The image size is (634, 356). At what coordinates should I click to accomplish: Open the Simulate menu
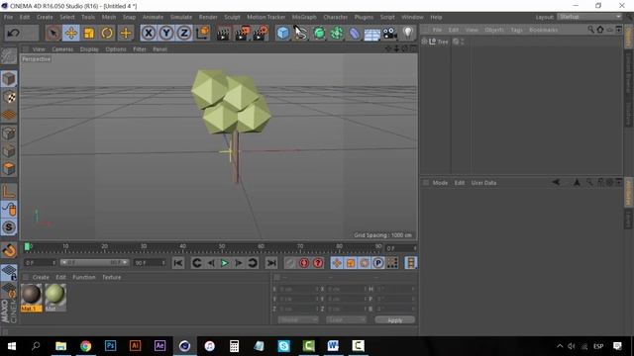(x=181, y=17)
